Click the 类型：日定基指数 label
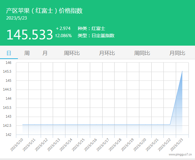 (x=96, y=36)
